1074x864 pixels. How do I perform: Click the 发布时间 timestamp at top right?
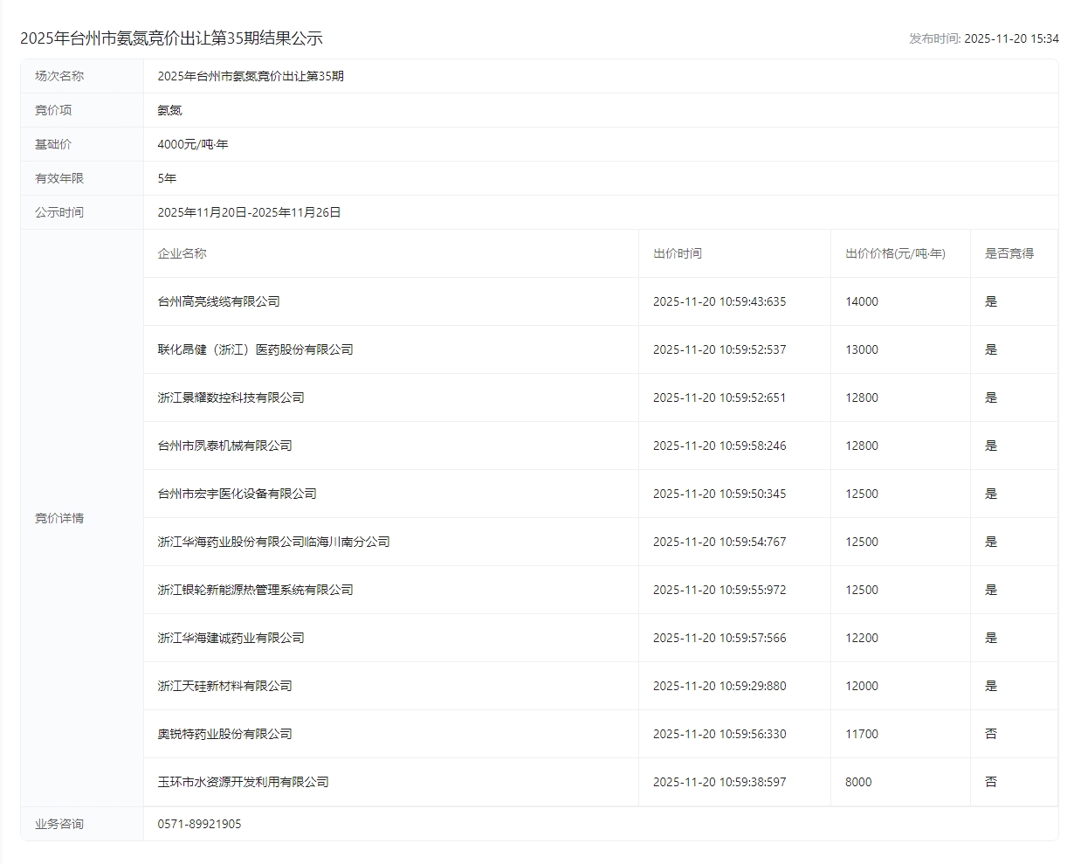click(983, 38)
